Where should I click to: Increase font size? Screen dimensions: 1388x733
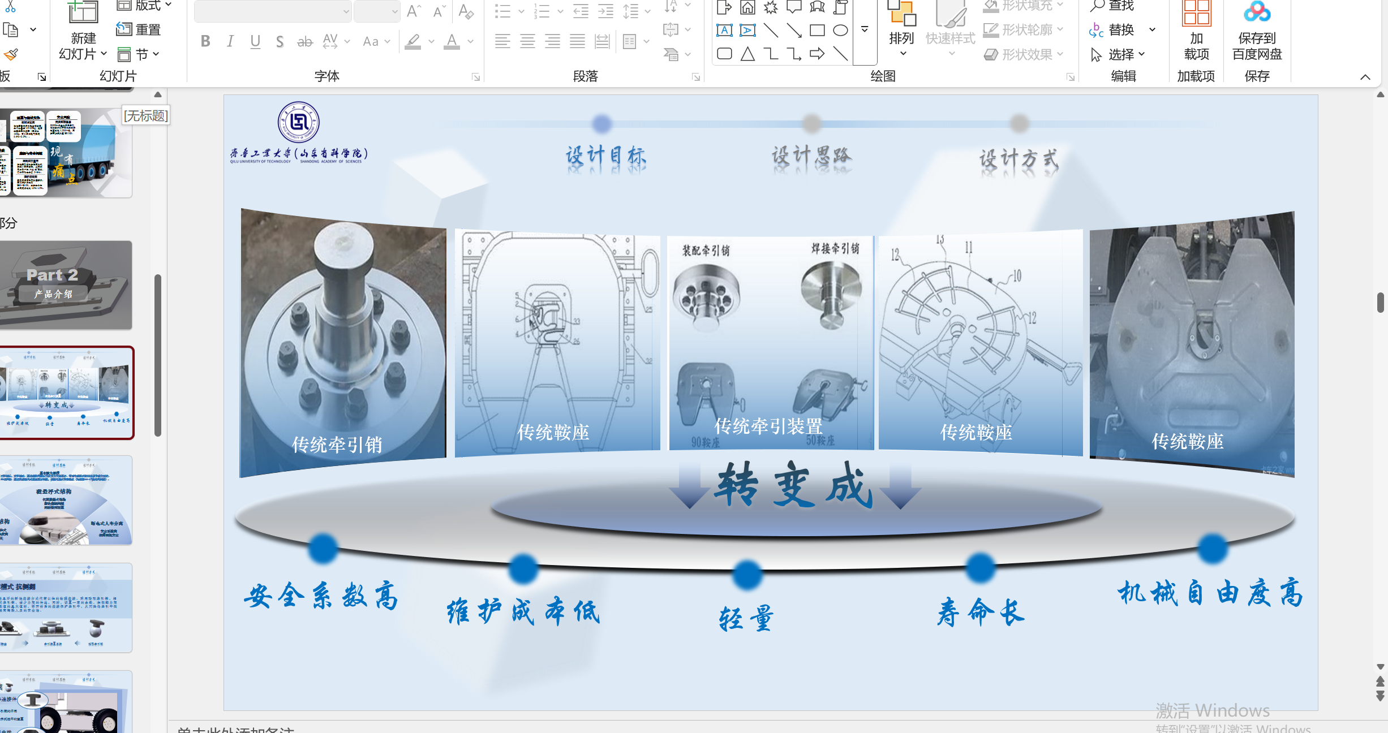(x=414, y=11)
